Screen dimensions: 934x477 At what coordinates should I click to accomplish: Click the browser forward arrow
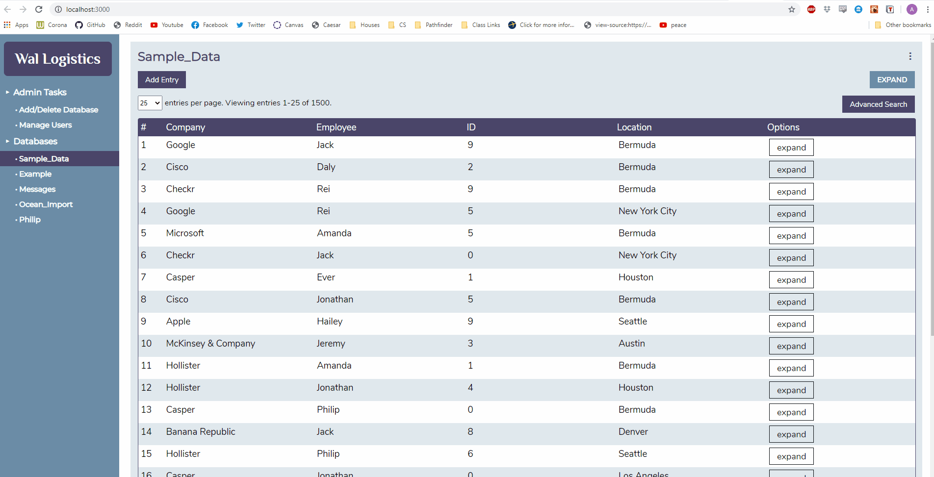pyautogui.click(x=23, y=9)
